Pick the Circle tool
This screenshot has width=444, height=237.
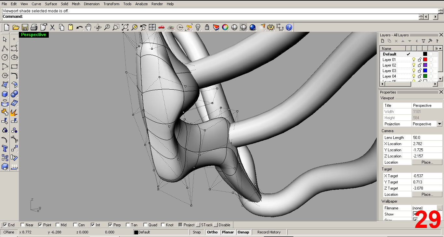point(5,57)
